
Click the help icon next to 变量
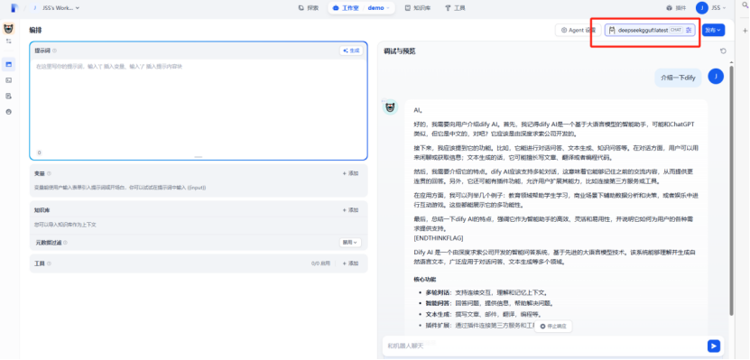pos(49,173)
